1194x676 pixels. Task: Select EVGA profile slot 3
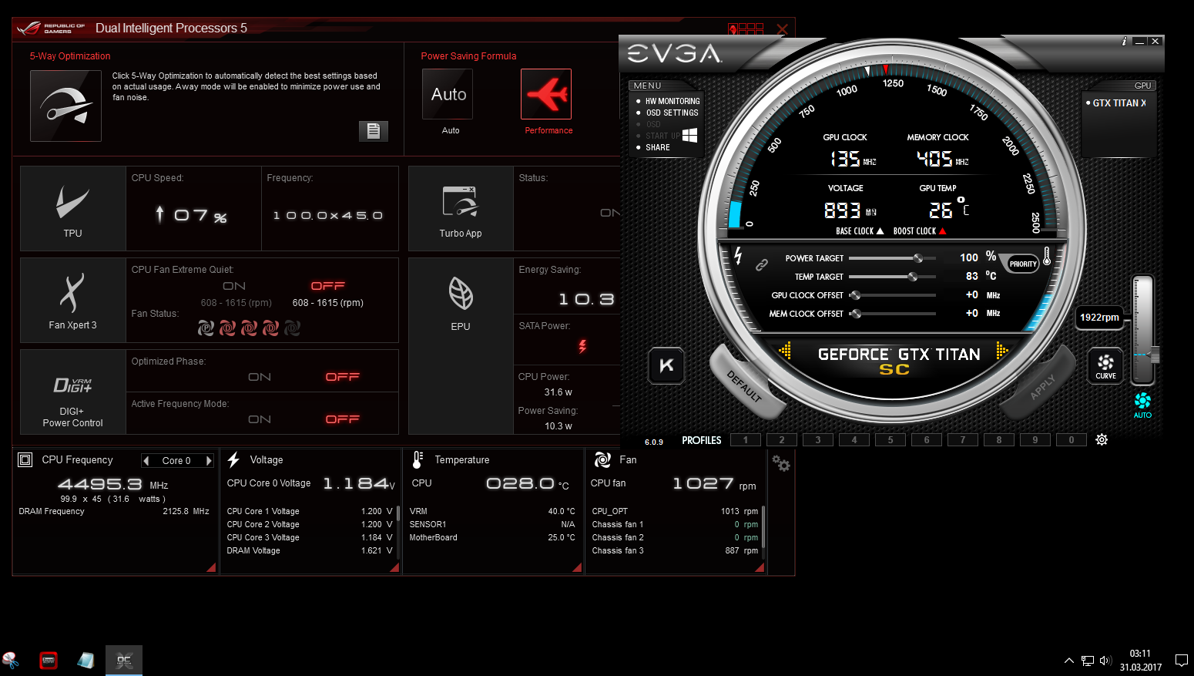point(818,440)
